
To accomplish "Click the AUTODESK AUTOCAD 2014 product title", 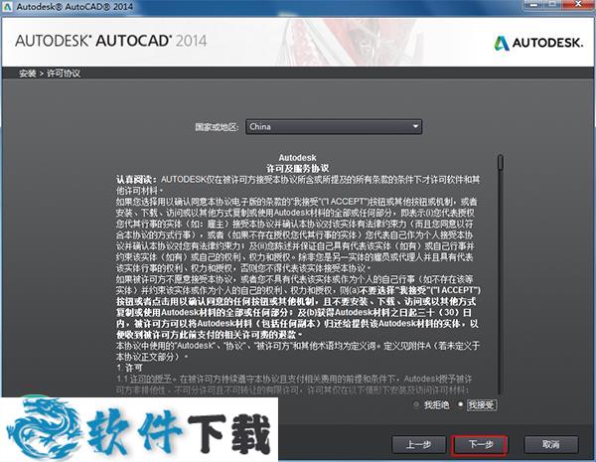I will (111, 41).
